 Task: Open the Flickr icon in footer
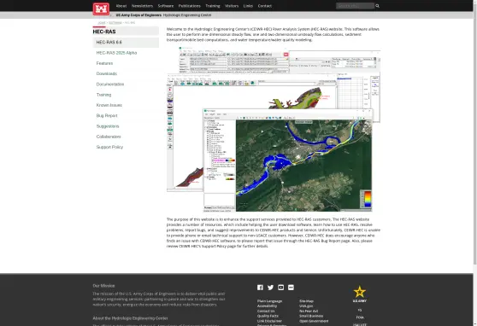(x=291, y=288)
